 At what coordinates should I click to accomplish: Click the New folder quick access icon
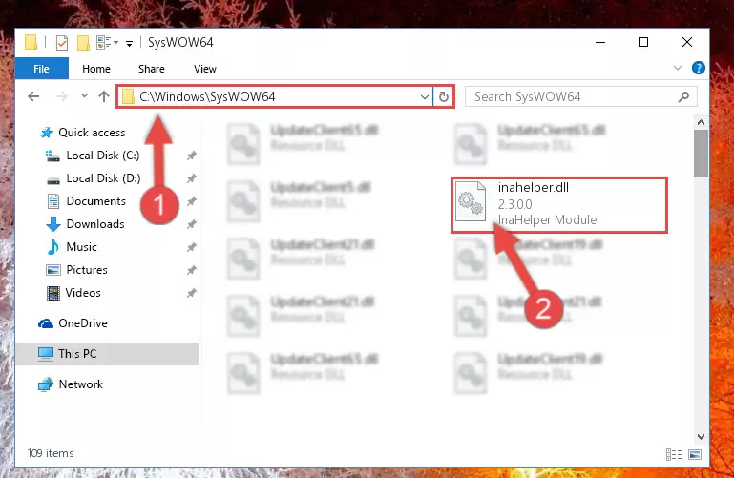click(83, 43)
